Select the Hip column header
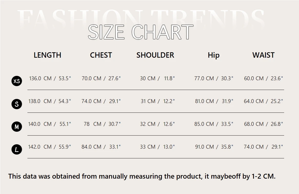This screenshot has width=299, height=194. [x=213, y=55]
